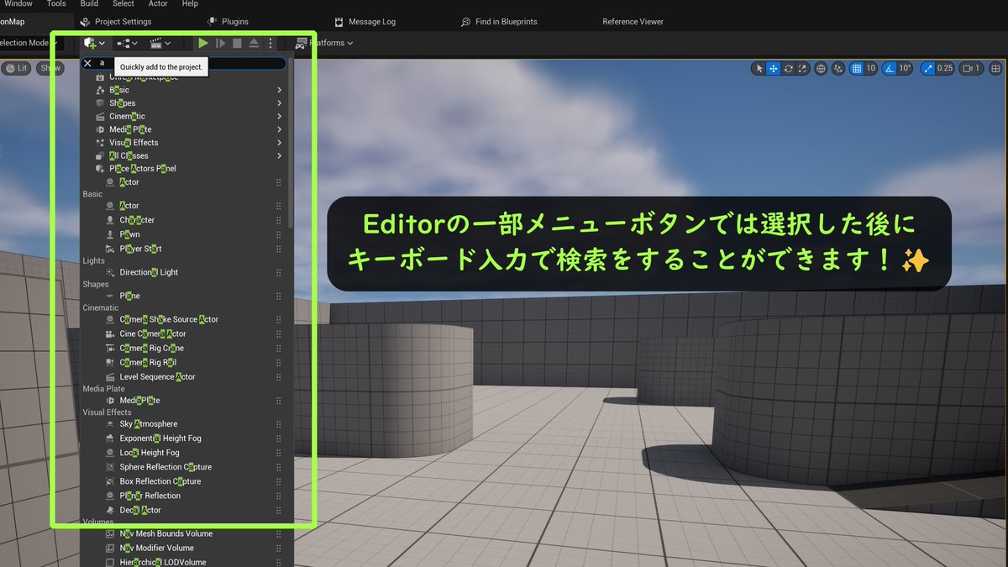Clear the search field with the X button

87,62
